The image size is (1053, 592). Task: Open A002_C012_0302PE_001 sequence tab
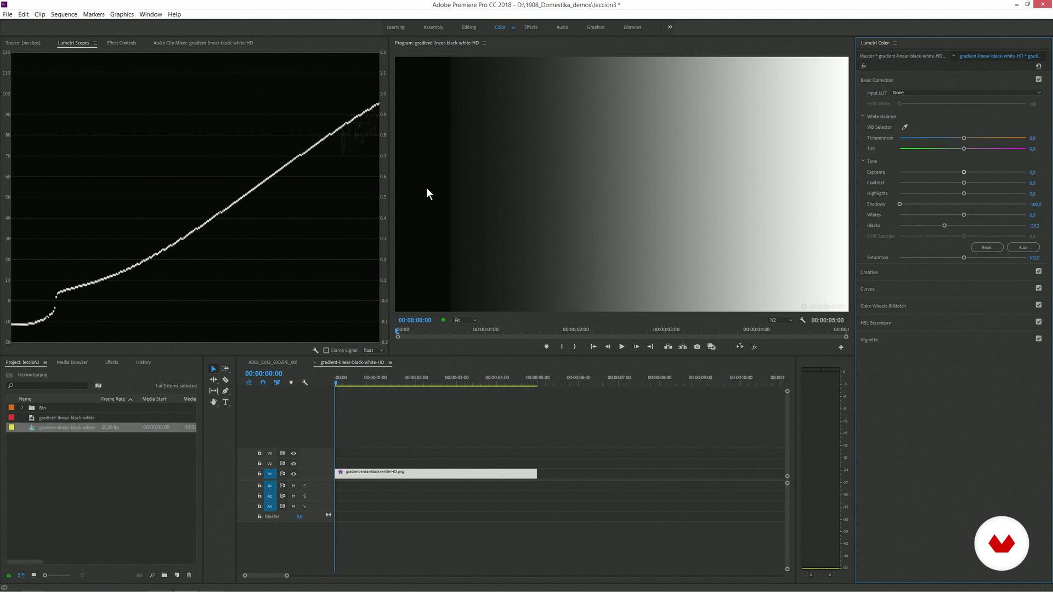click(273, 362)
